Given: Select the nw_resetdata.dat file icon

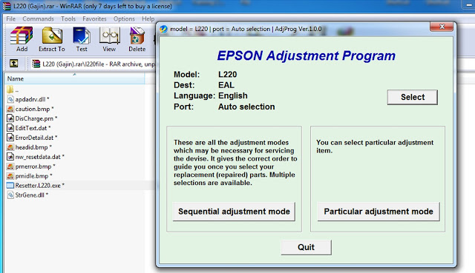Looking at the screenshot, I should coord(10,157).
